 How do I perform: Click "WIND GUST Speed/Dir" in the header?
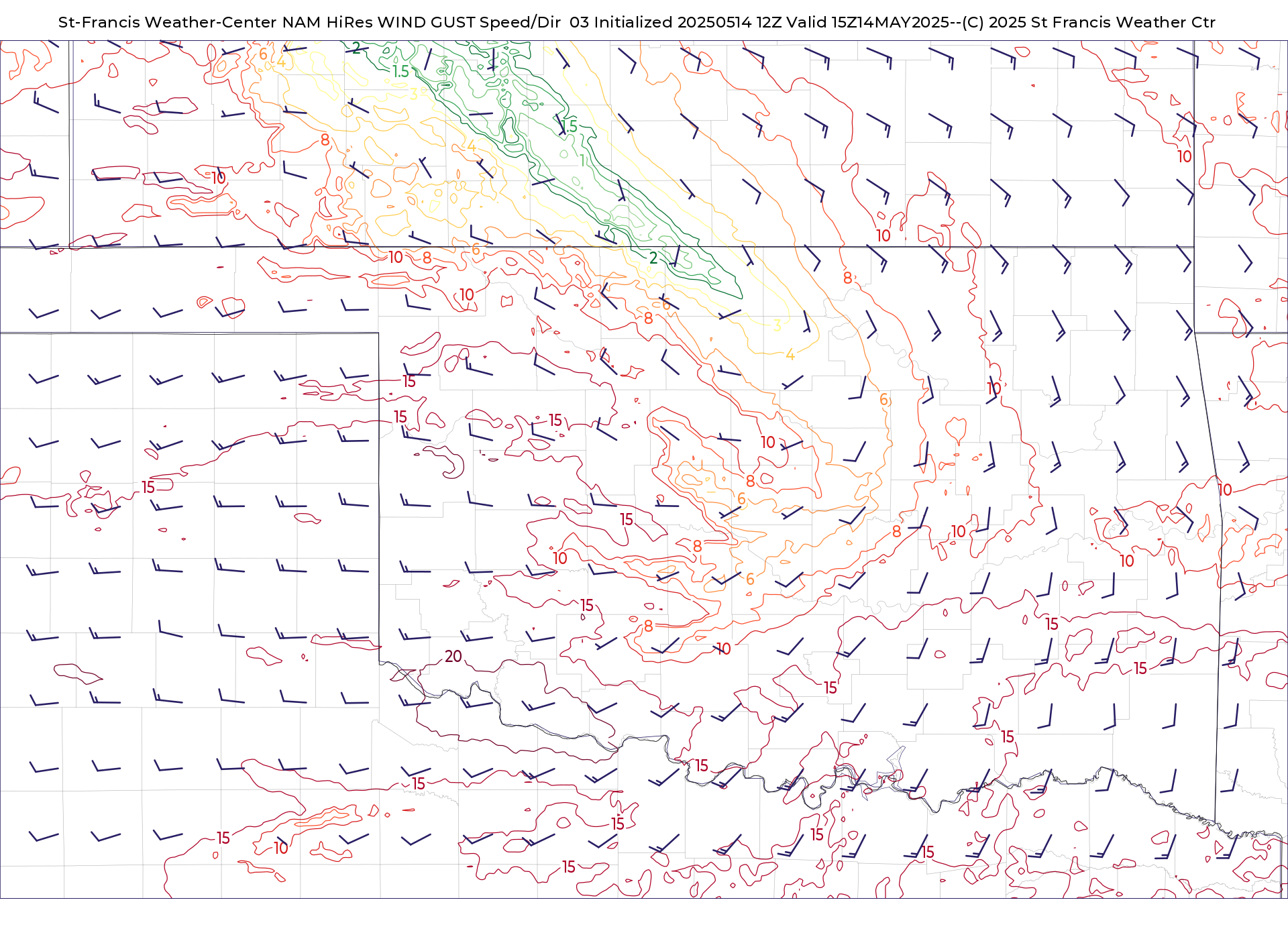pos(469,22)
